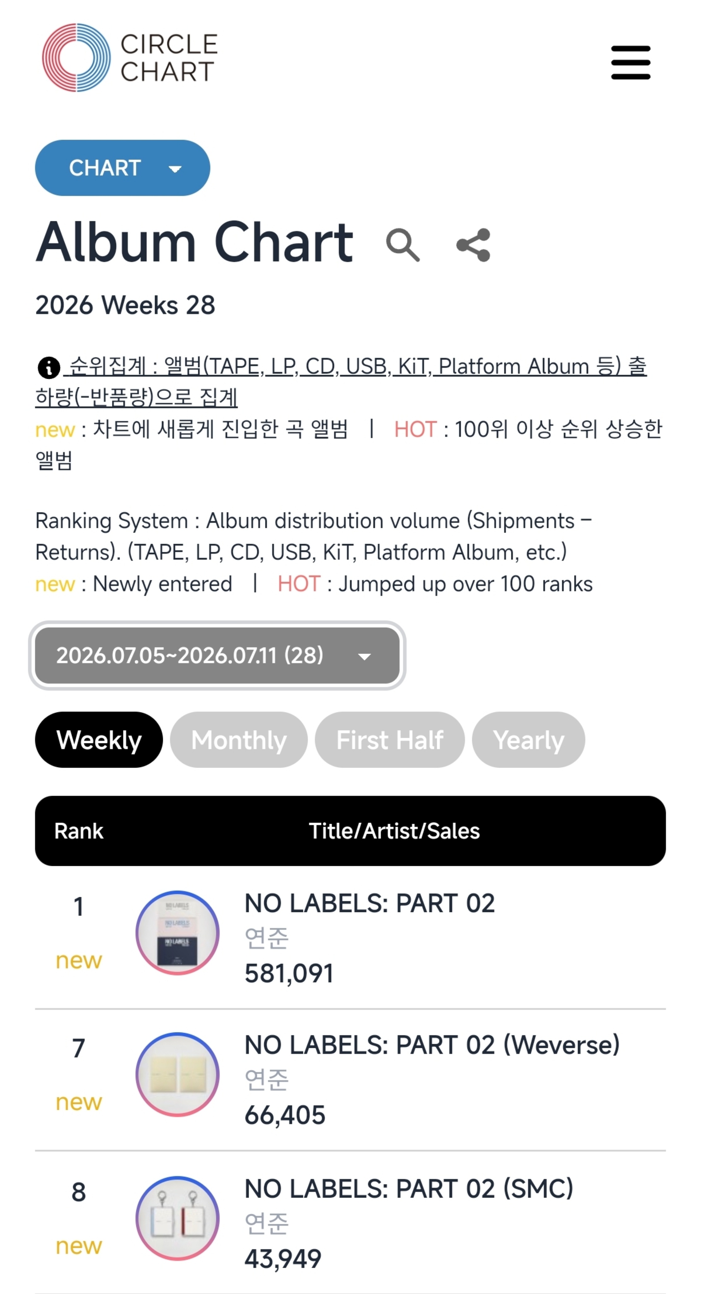Open the SMC version album cover
The image size is (701, 1294).
pos(178,1218)
